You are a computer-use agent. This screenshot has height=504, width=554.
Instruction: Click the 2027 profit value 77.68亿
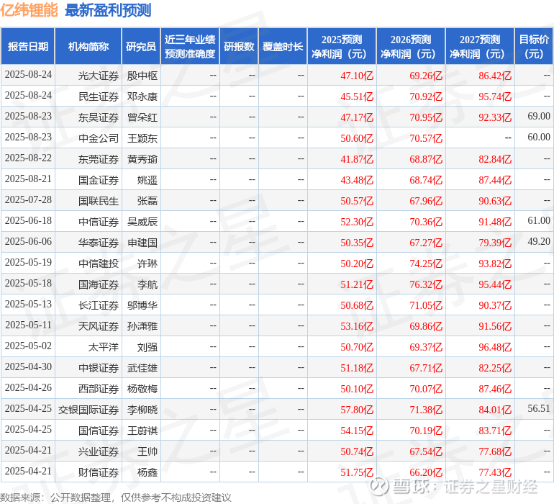(495, 451)
